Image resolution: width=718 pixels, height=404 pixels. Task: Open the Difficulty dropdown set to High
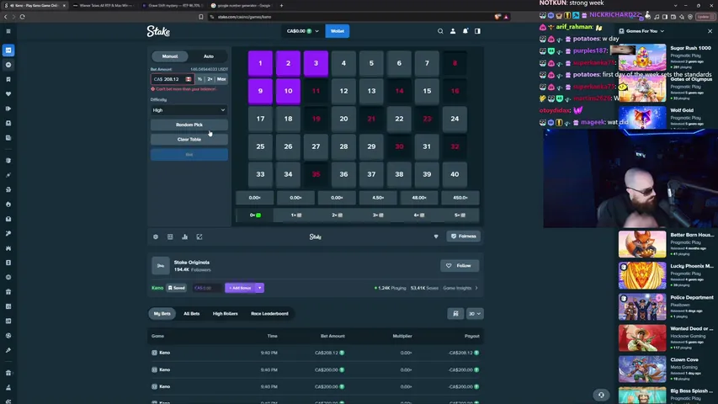(x=189, y=110)
